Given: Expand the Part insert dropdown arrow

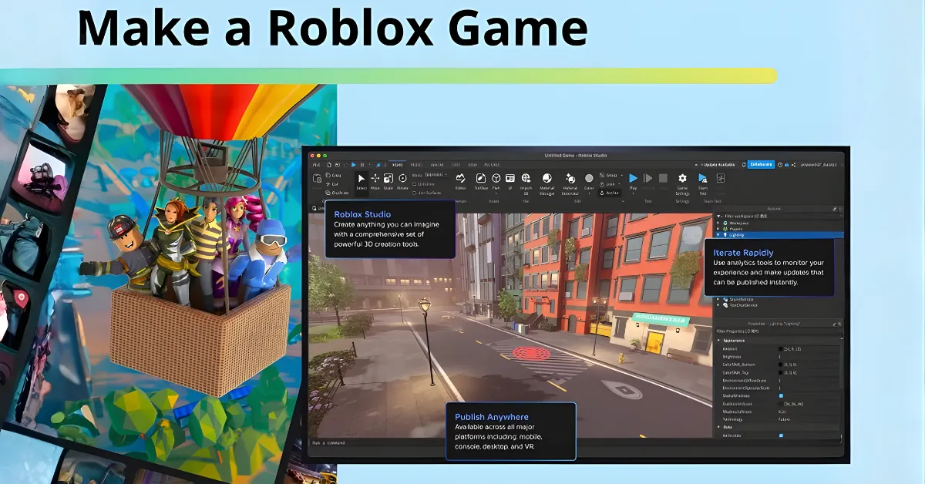Looking at the screenshot, I should click(496, 193).
